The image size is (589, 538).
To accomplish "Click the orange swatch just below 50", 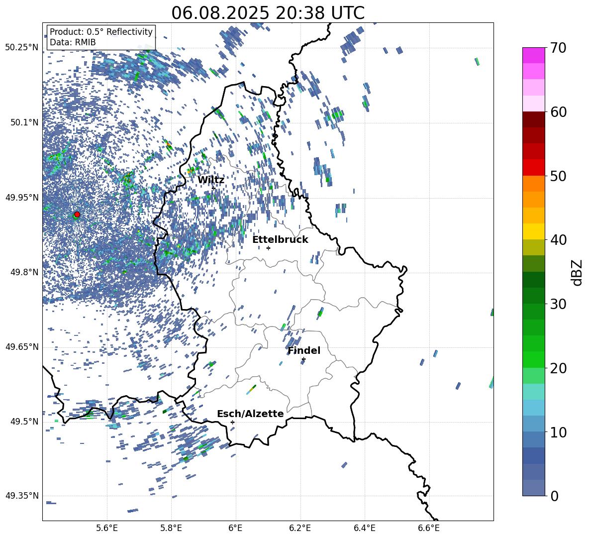I will coord(533,184).
